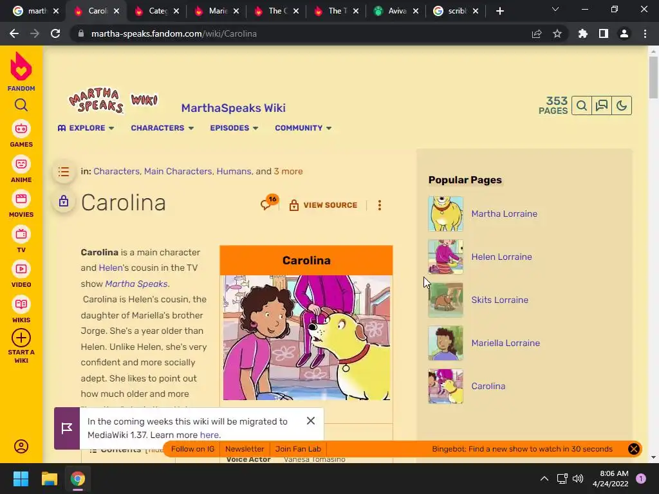
Task: Follow the Helen link in article text
Action: pyautogui.click(x=111, y=268)
